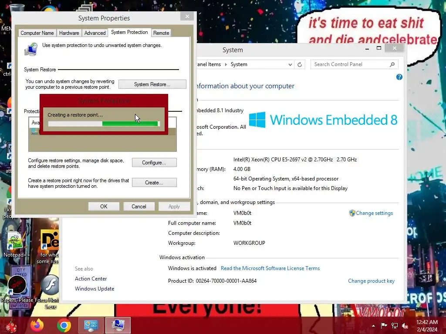The height and width of the screenshot is (334, 446).
Task: Click the muted volume tray icon
Action: pyautogui.click(x=405, y=325)
